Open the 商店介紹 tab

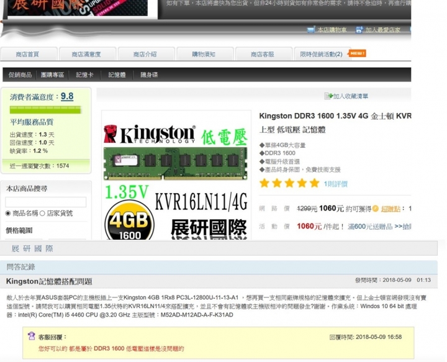[146, 54]
